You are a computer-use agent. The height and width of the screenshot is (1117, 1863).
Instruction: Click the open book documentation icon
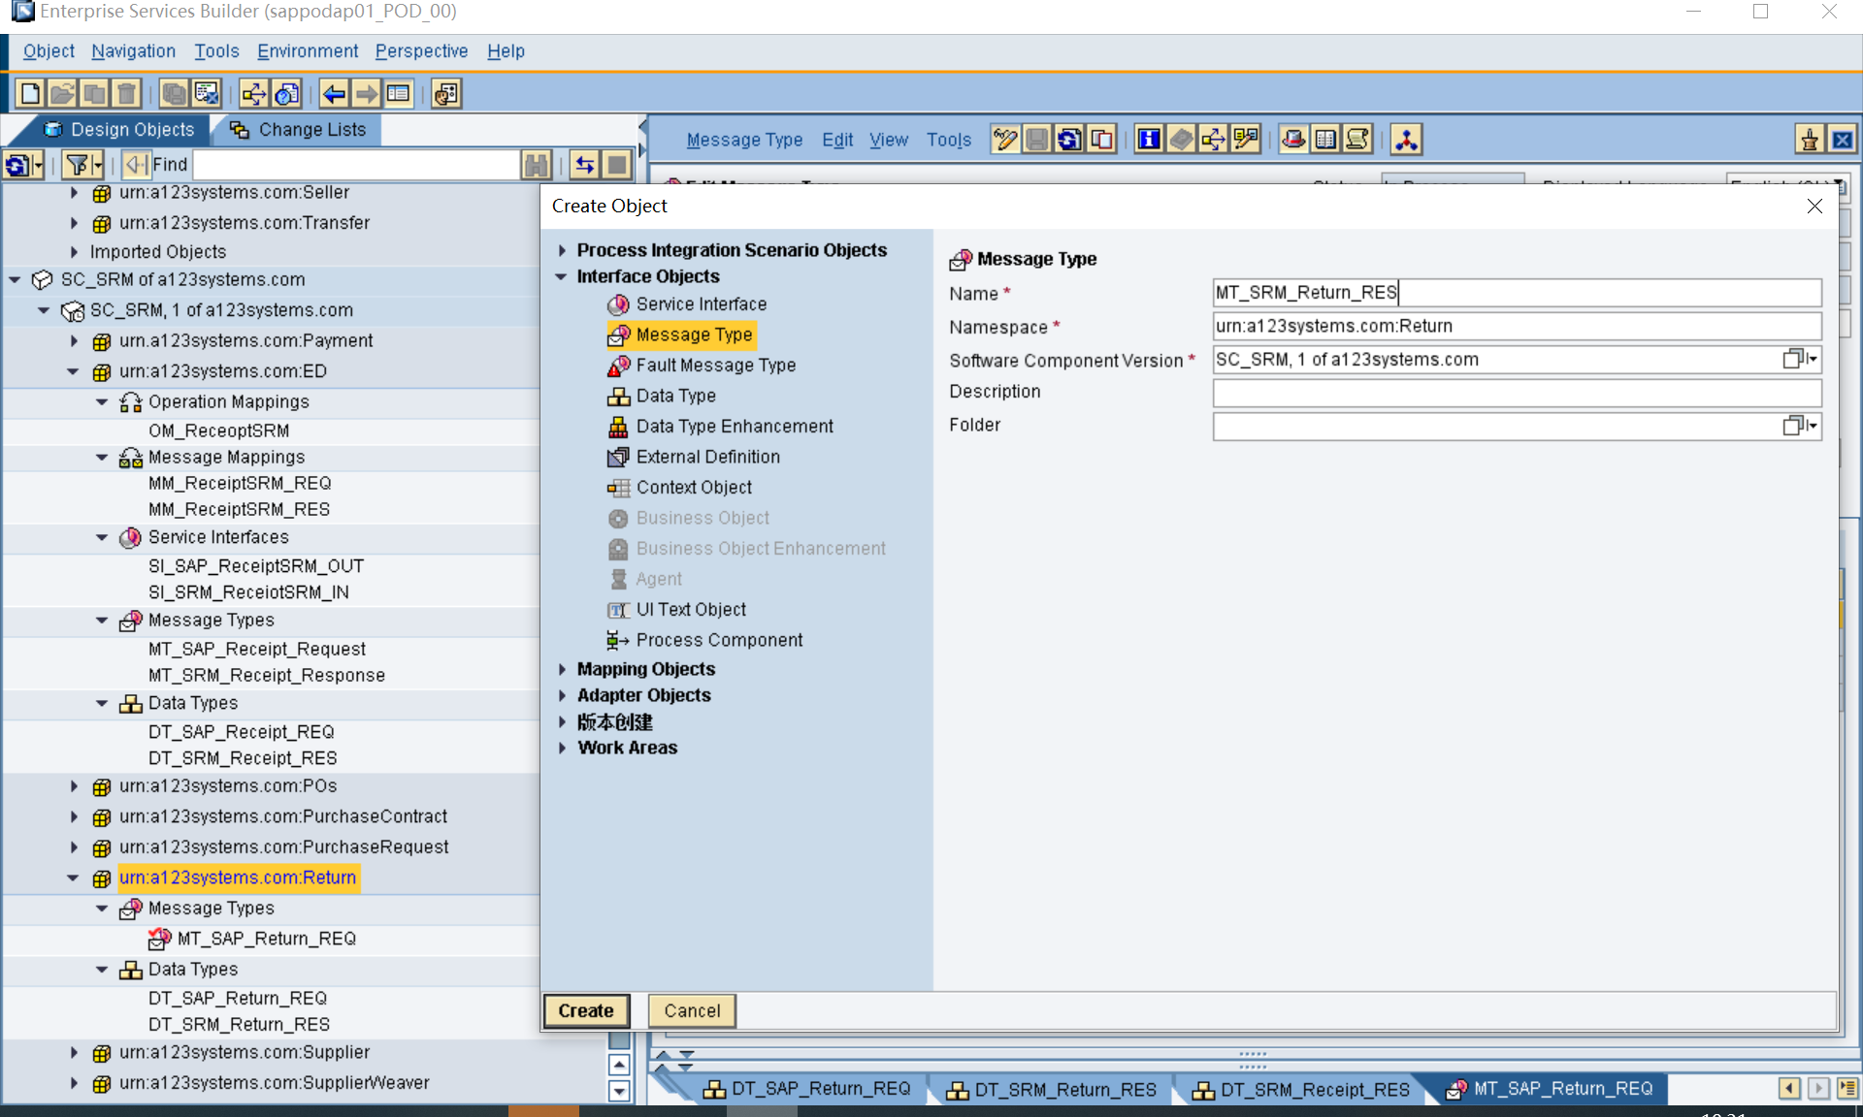(1325, 140)
